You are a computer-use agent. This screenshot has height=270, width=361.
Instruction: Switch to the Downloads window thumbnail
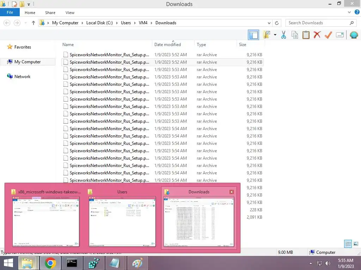coord(199,218)
